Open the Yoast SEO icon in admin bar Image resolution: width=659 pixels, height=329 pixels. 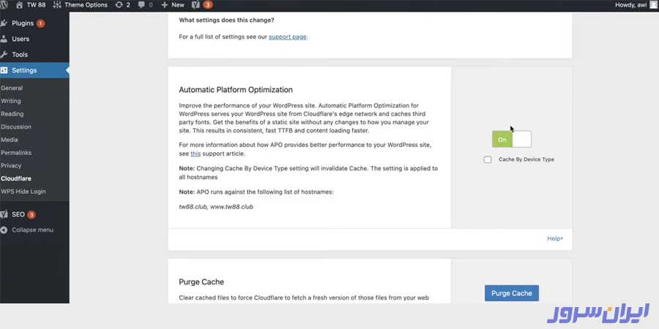pyautogui.click(x=196, y=5)
